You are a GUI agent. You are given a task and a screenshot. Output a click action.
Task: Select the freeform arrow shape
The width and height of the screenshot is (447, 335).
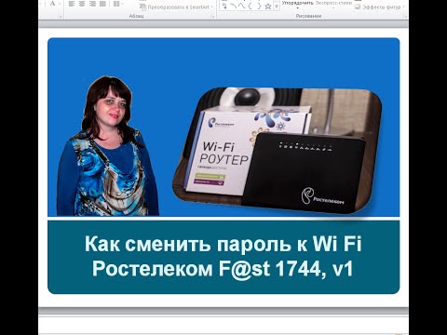(x=224, y=6)
